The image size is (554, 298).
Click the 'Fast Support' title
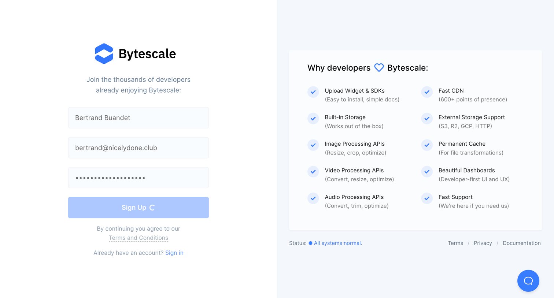pyautogui.click(x=455, y=197)
